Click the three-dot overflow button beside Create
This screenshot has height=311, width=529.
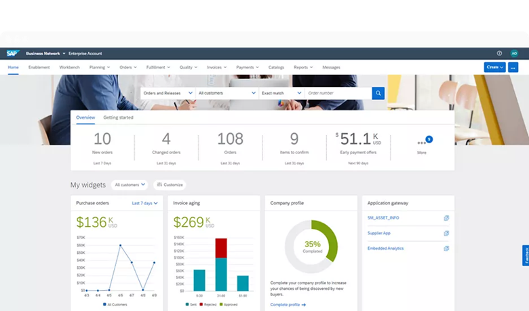click(513, 67)
